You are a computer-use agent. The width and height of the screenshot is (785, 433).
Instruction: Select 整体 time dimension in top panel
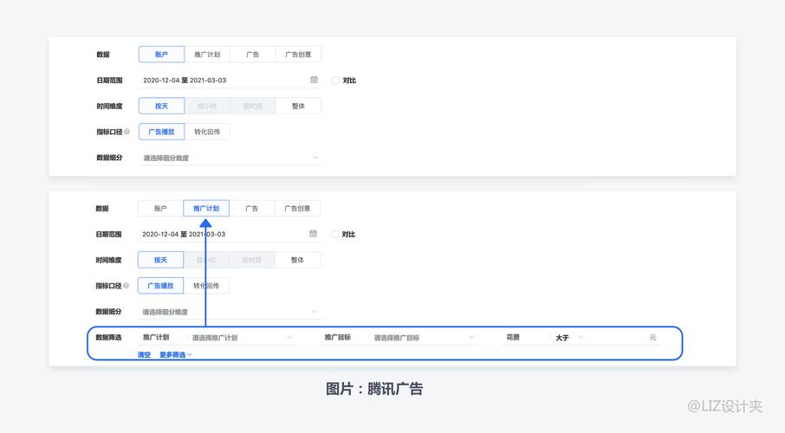(298, 106)
